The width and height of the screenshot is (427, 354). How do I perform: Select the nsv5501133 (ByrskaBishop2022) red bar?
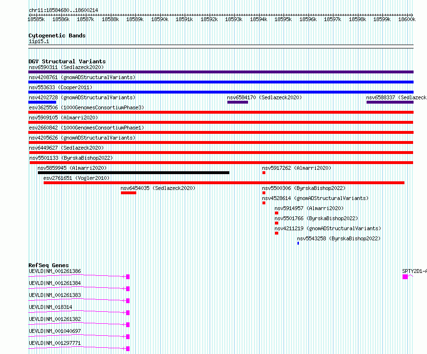(x=221, y=163)
